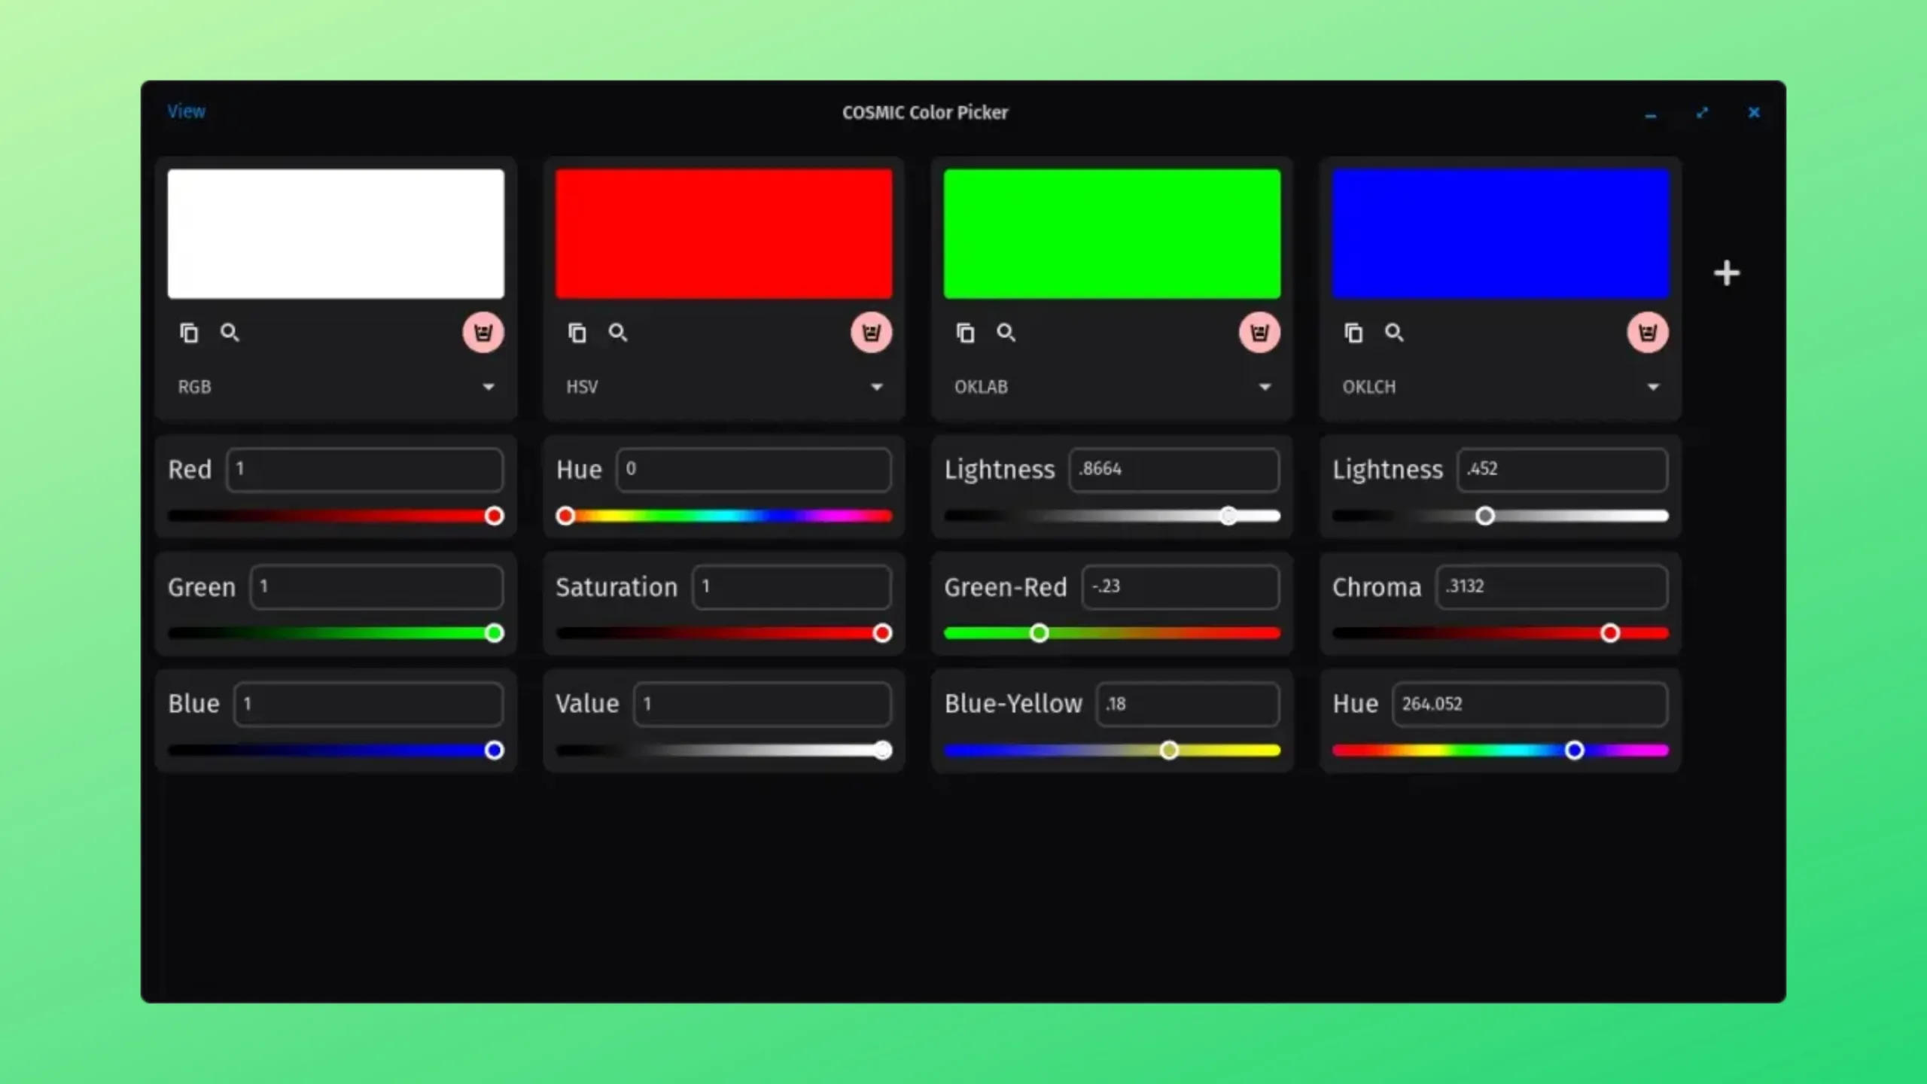Click the magnifier icon on the HSV card
Image resolution: width=1927 pixels, height=1084 pixels.
pos(618,333)
